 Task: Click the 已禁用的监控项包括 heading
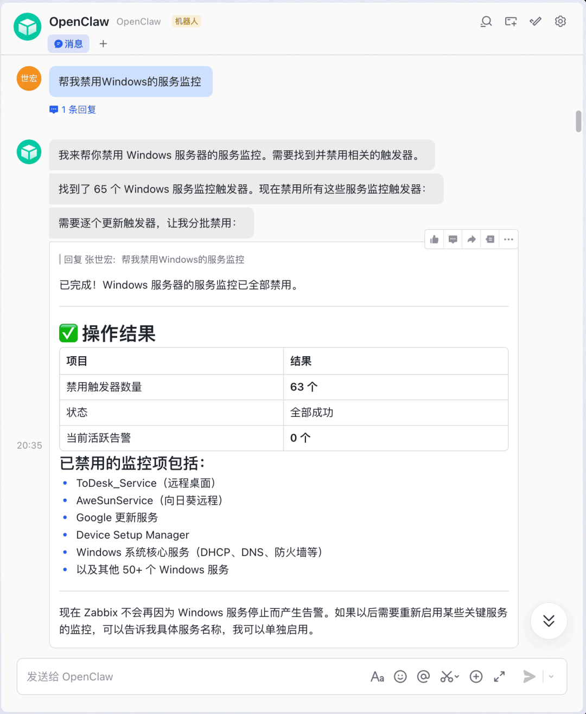tap(132, 464)
